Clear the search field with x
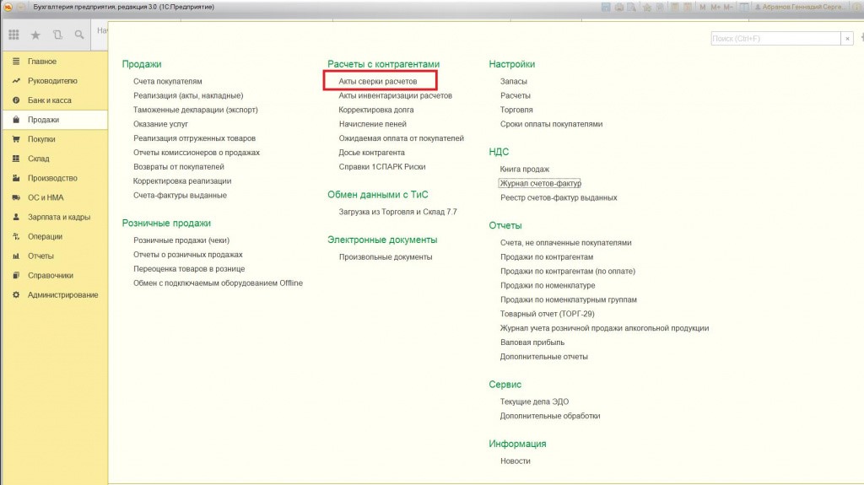The image size is (864, 485). (x=847, y=39)
